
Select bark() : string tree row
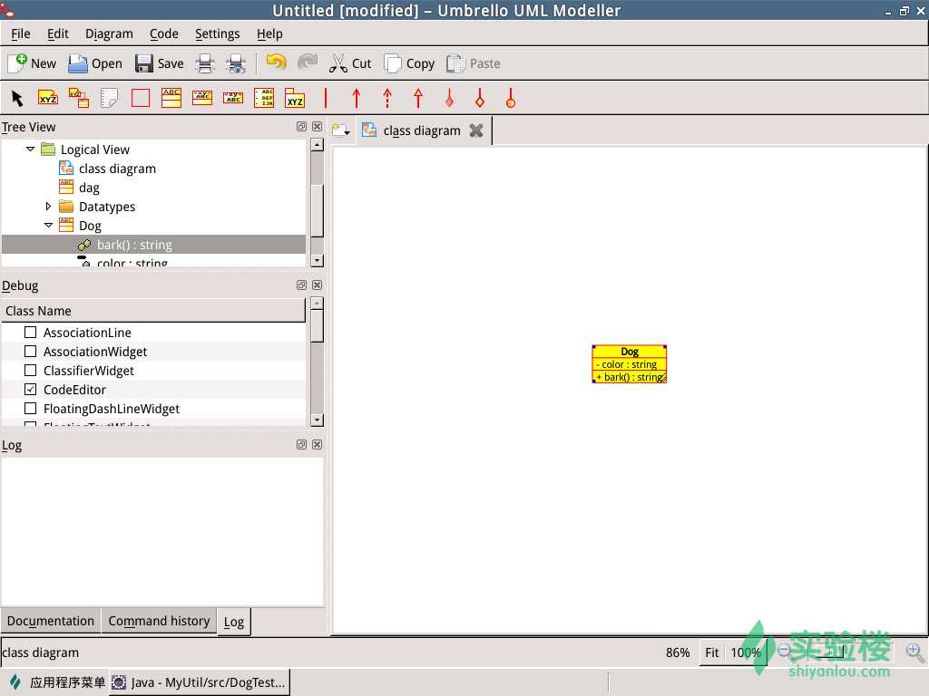[153, 245]
